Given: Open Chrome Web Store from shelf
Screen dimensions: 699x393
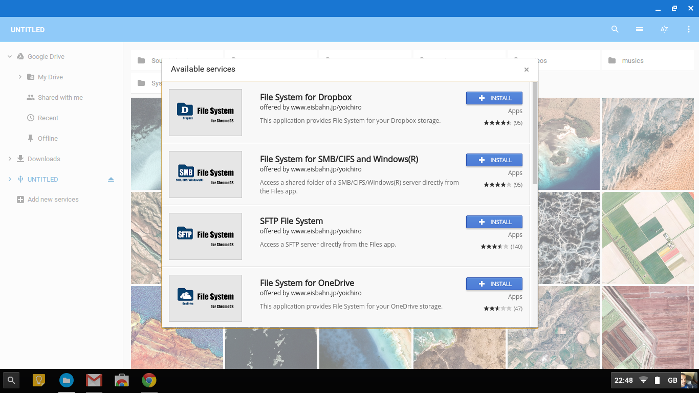Looking at the screenshot, I should click(x=122, y=380).
